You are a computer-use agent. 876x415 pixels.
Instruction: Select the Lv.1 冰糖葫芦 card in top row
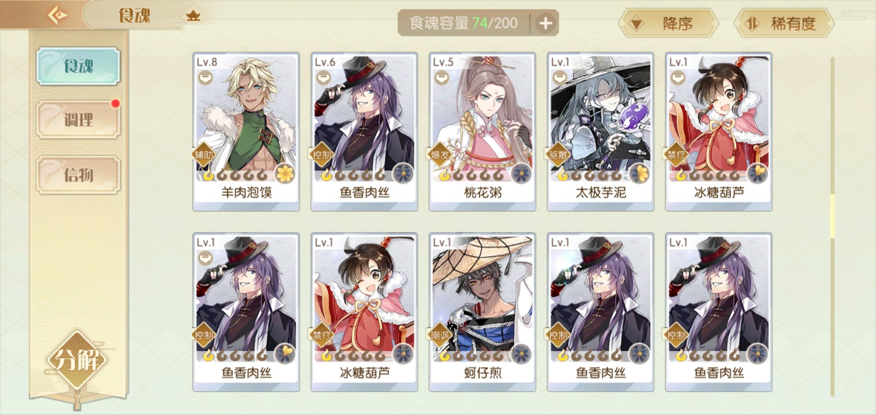pyautogui.click(x=718, y=131)
